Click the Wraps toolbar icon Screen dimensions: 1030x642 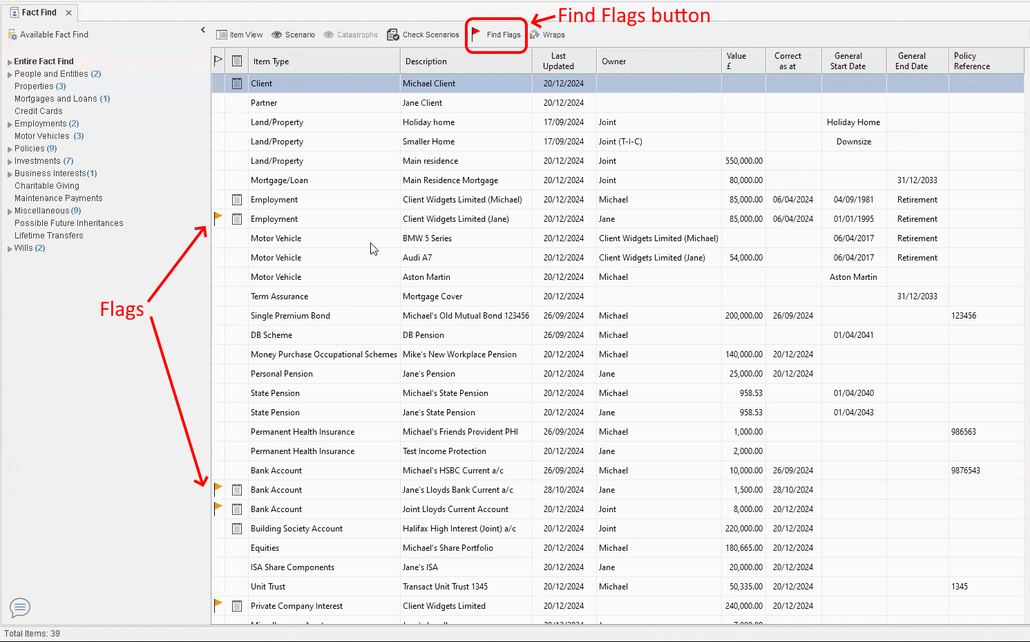pyautogui.click(x=535, y=35)
